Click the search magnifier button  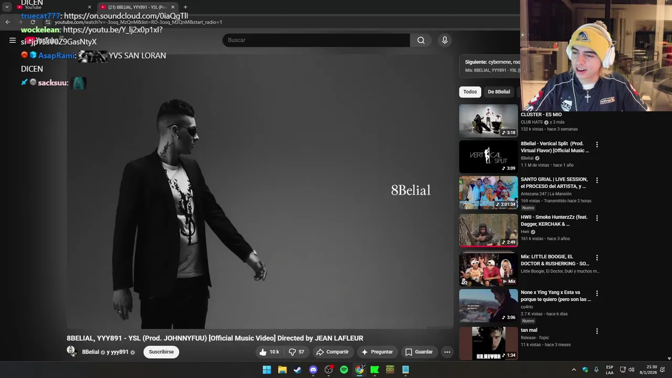(x=421, y=40)
